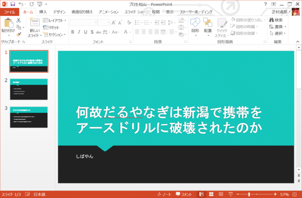Click the Copy icon in clipboard group
Image resolution: width=302 pixels, height=198 pixels.
[19, 27]
